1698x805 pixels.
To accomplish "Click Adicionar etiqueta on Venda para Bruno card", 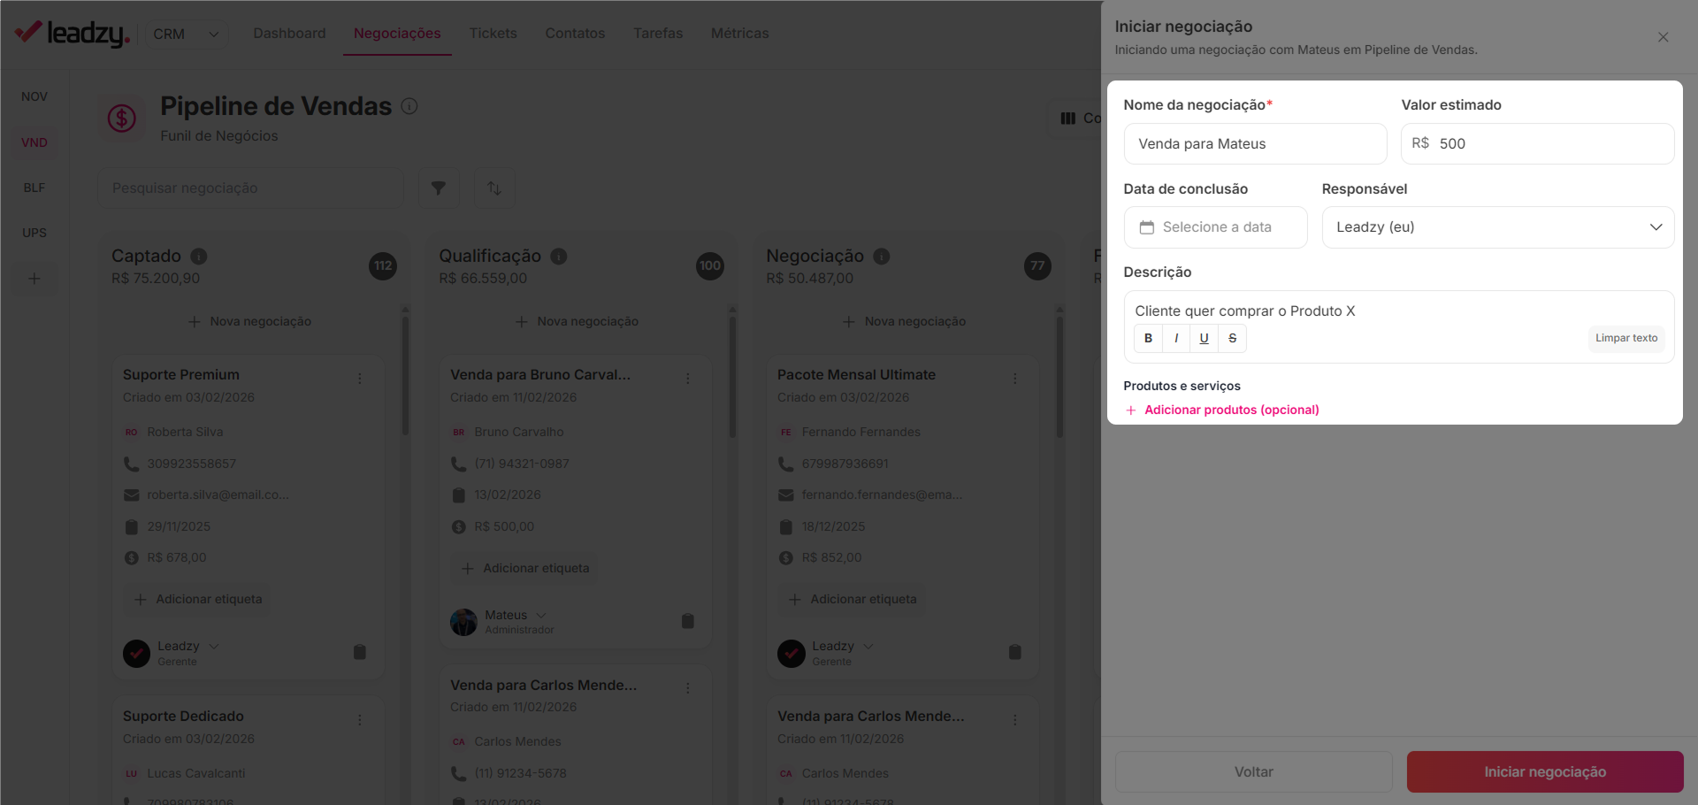I will 524,568.
